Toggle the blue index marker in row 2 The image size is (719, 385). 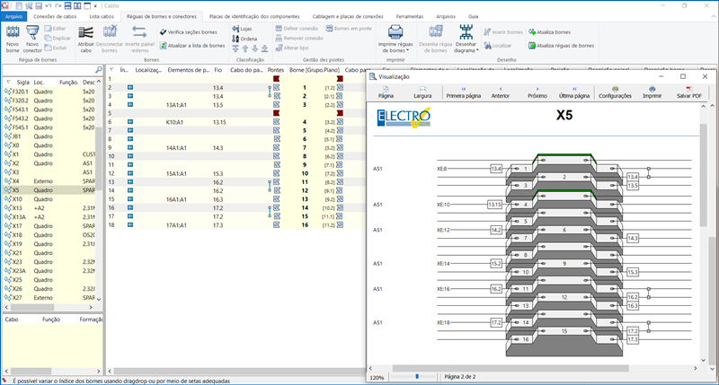click(129, 87)
